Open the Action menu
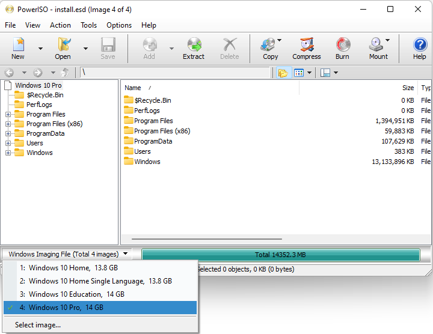Viewport: 433px width, 334px height. (60, 25)
